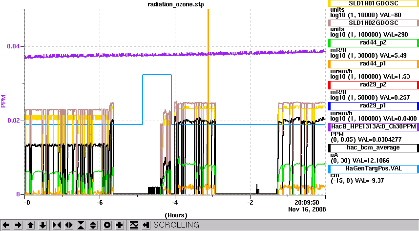Zoom out vertically with up-down triangles icon

tap(93, 225)
